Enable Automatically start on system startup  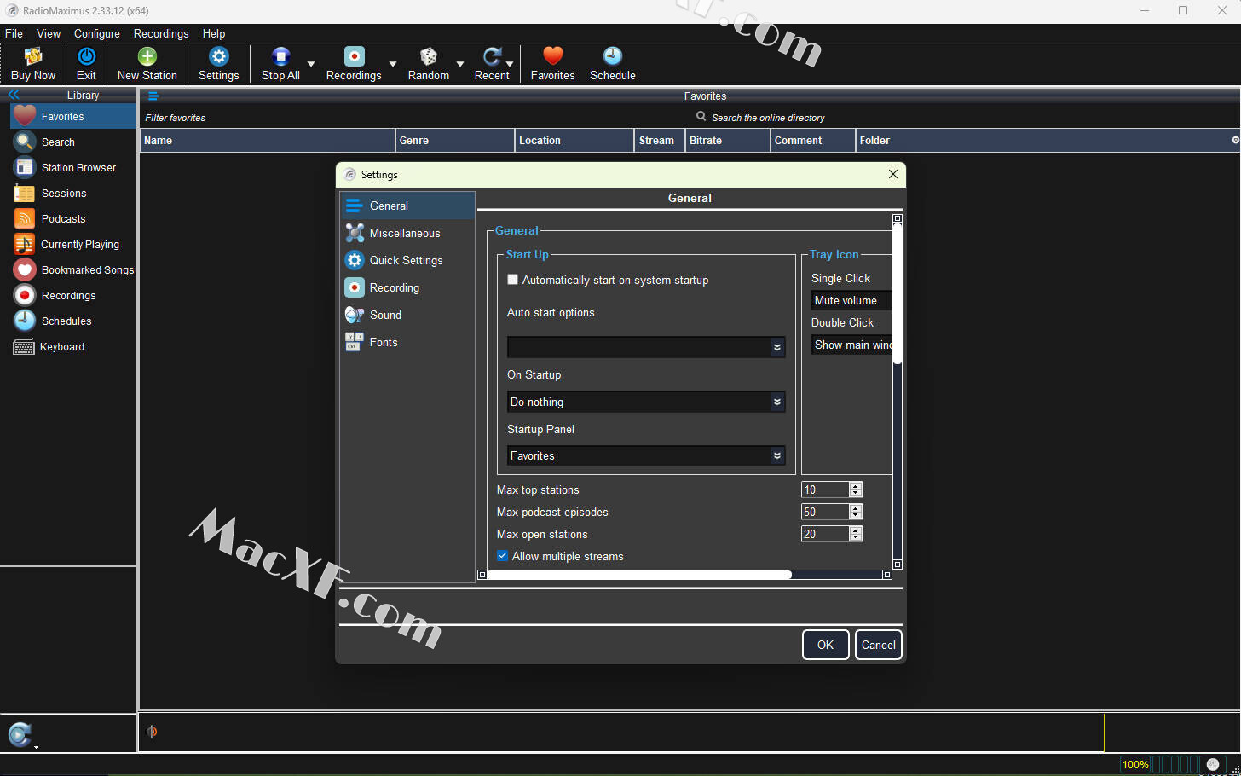[513, 280]
